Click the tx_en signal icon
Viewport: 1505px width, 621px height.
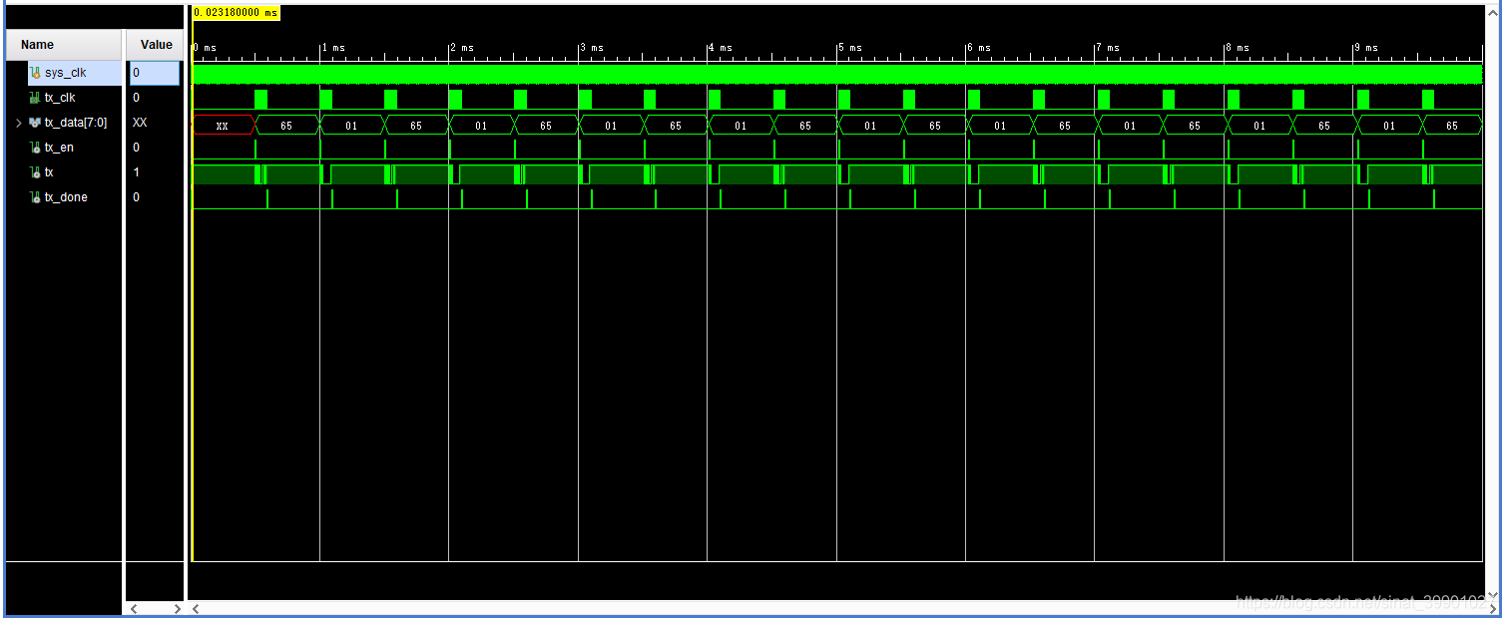(x=35, y=148)
